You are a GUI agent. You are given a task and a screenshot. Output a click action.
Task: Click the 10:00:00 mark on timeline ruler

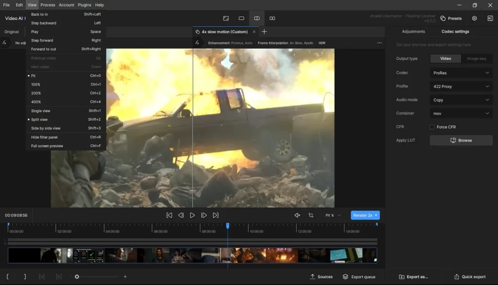(x=256, y=232)
